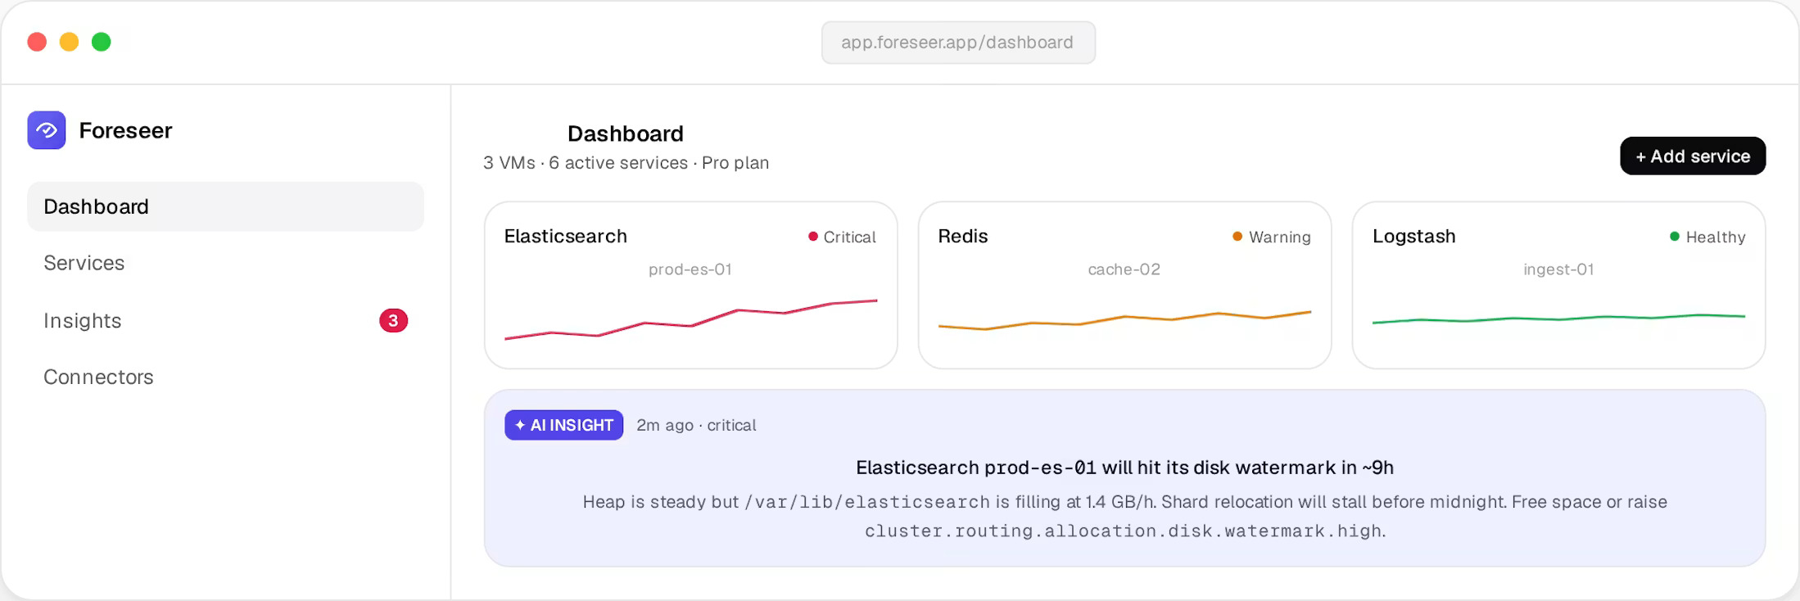
Task: Click the green macOS window button
Action: pos(102,42)
